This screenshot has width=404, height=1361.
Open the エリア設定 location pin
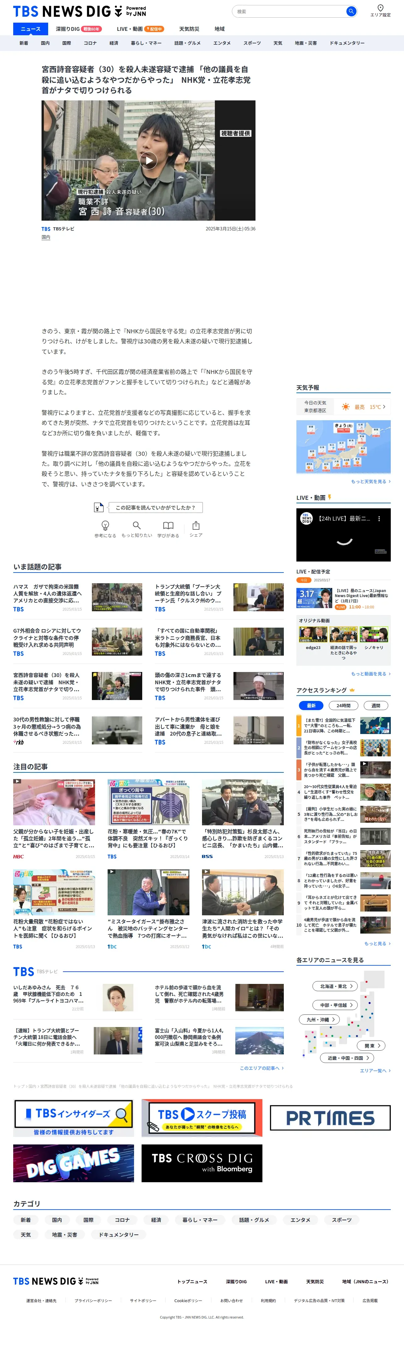tap(380, 11)
